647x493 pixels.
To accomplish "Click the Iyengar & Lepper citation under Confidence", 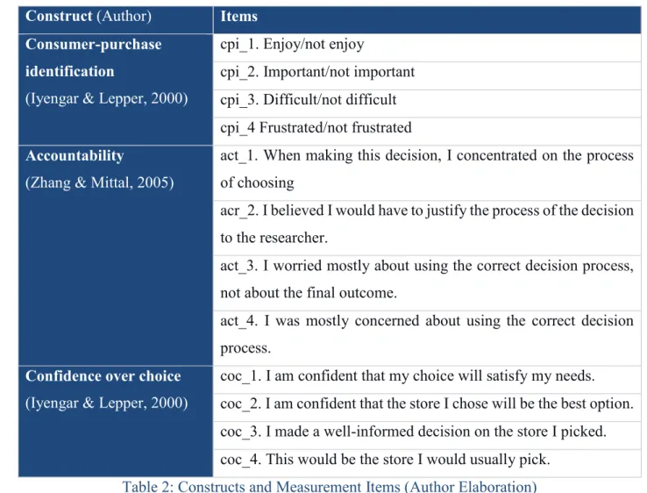I will [x=106, y=403].
